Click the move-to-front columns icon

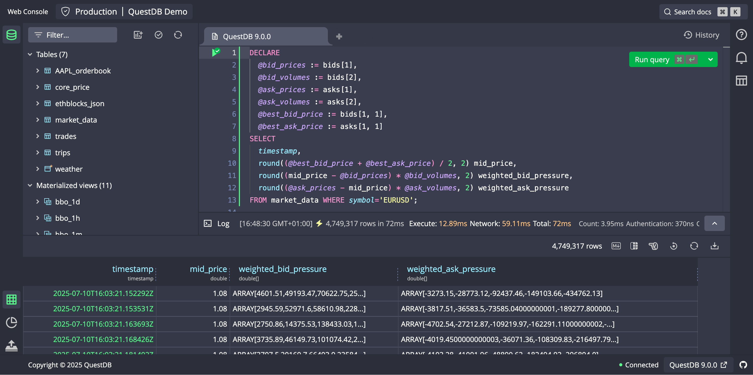(x=653, y=246)
